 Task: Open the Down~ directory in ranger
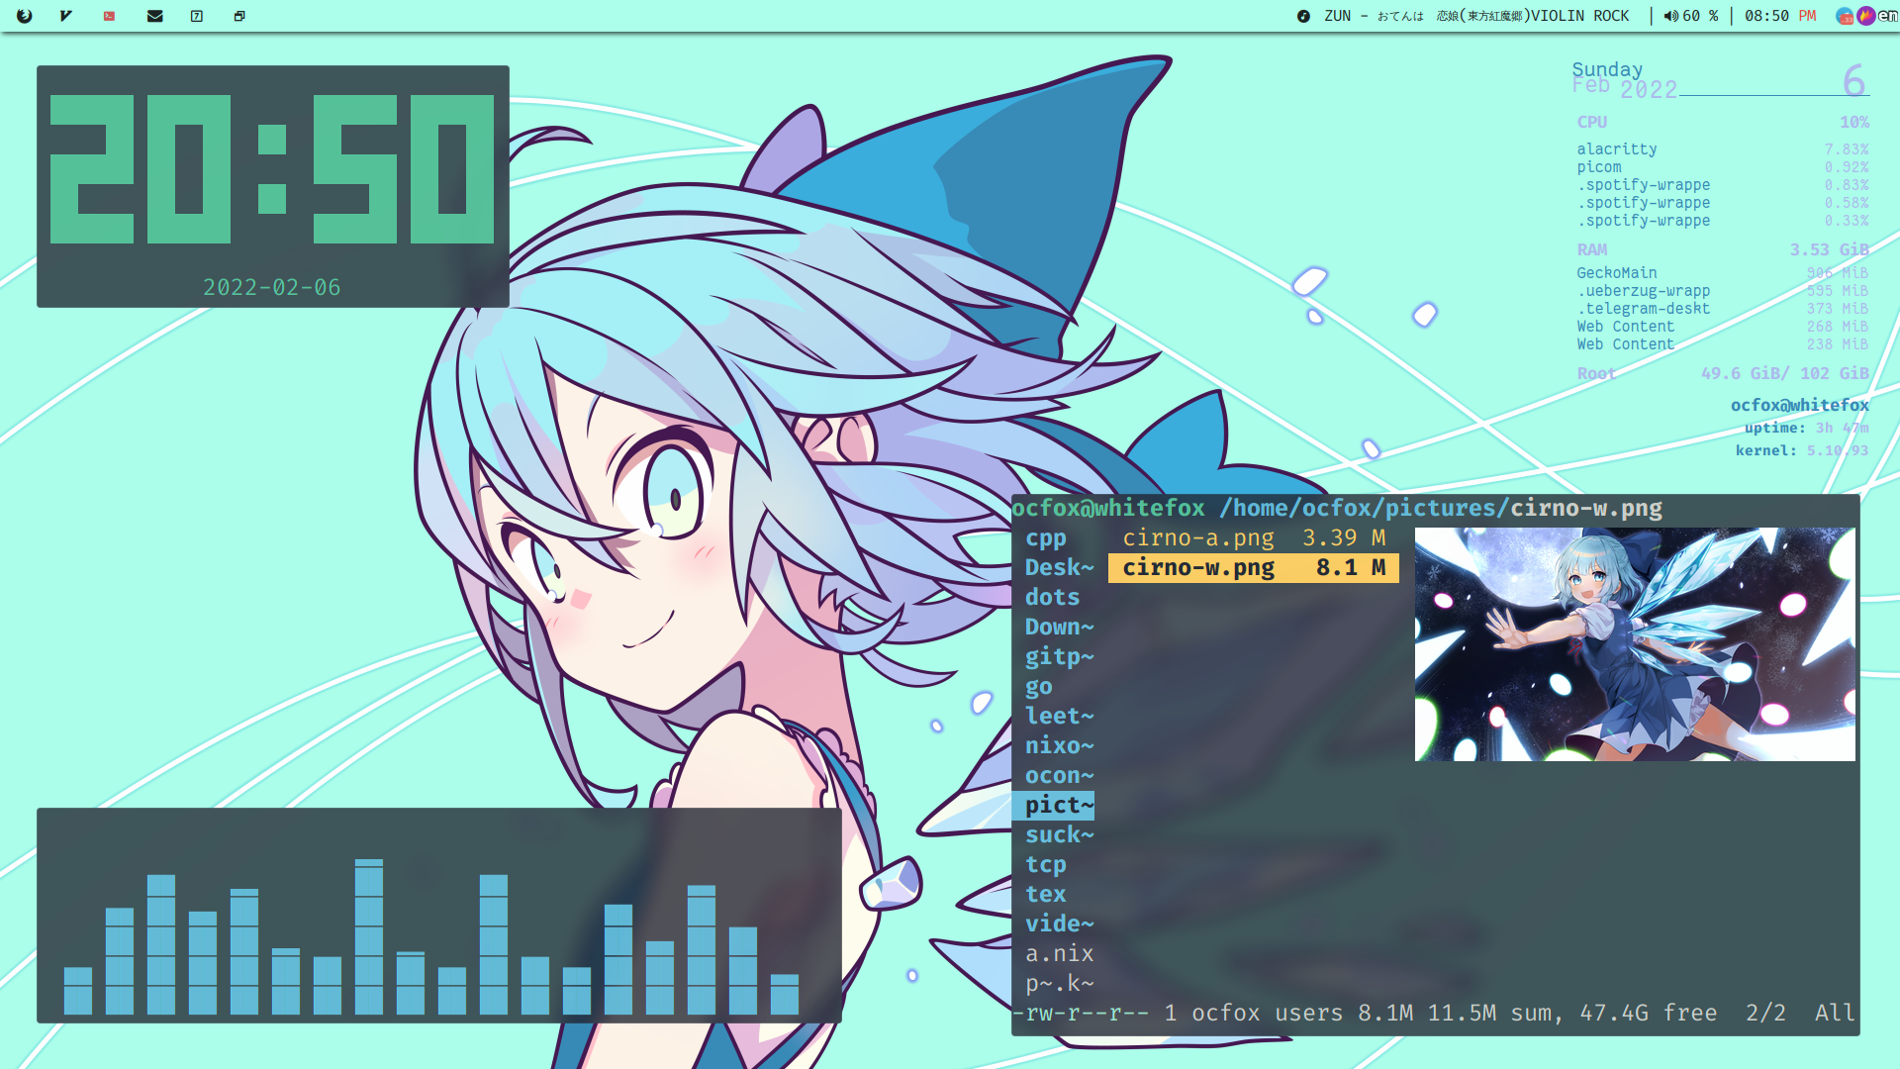point(1059,628)
